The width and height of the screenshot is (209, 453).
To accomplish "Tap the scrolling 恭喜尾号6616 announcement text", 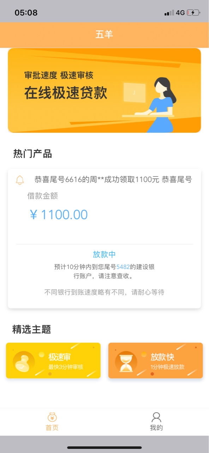I will pyautogui.click(x=113, y=180).
